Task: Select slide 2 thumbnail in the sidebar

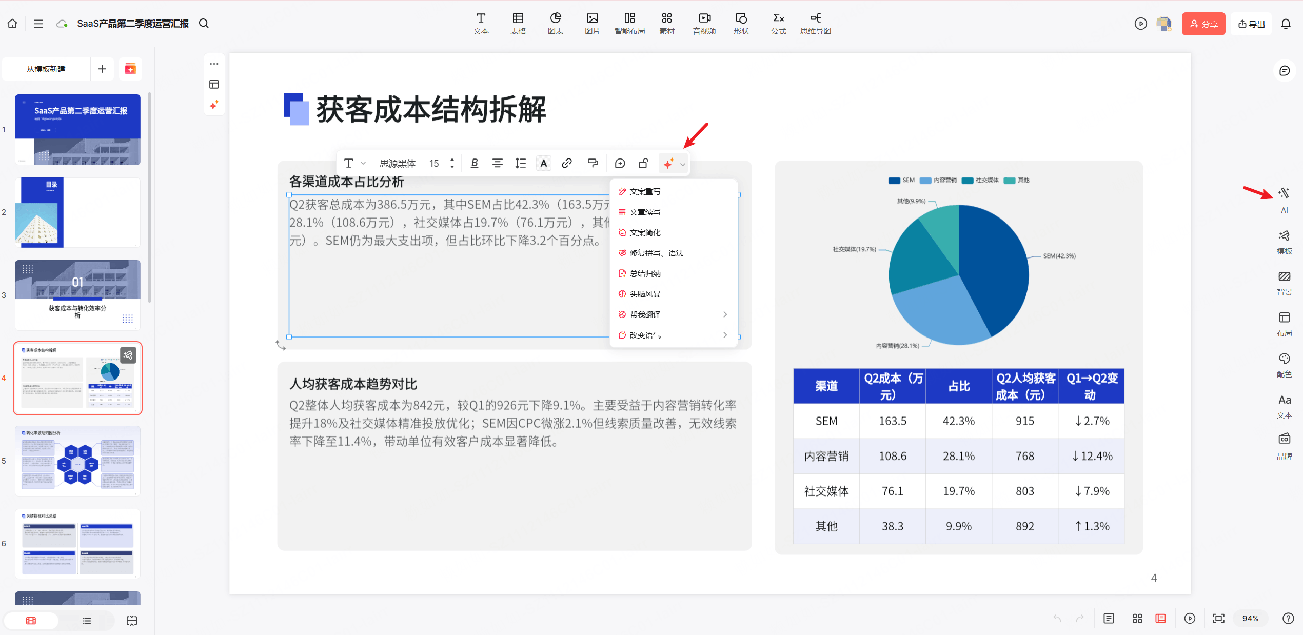Action: point(77,212)
